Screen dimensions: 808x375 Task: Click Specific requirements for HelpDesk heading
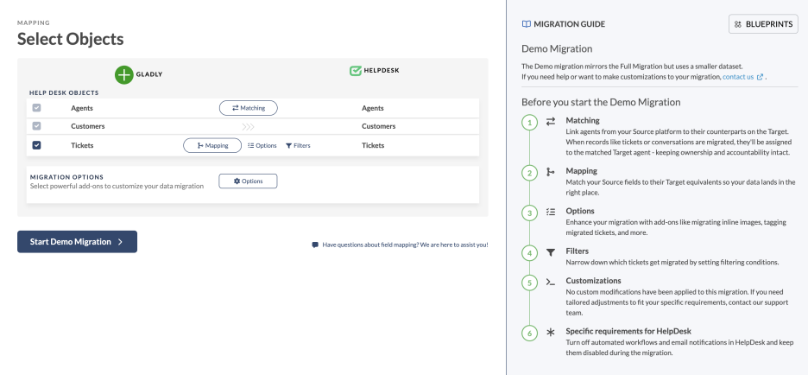[628, 331]
